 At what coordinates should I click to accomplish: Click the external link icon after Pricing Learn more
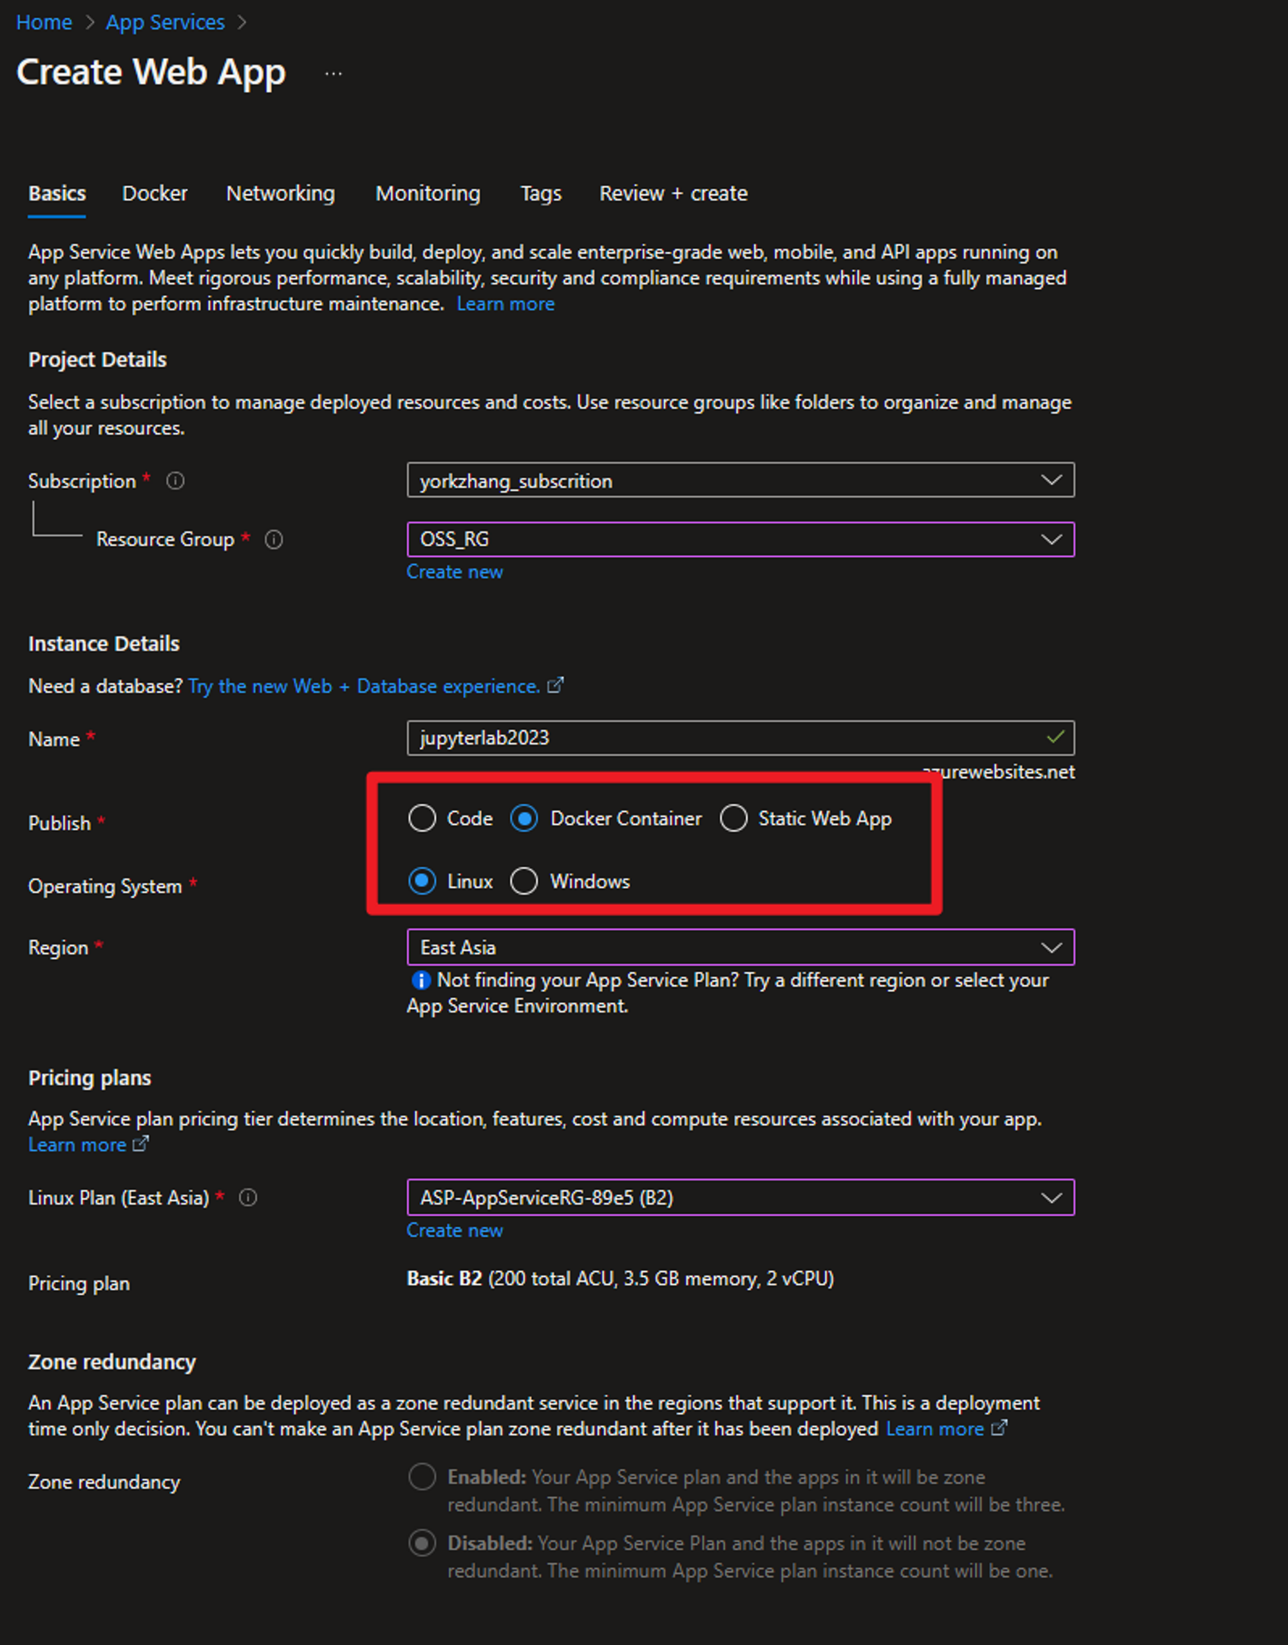coord(141,1144)
